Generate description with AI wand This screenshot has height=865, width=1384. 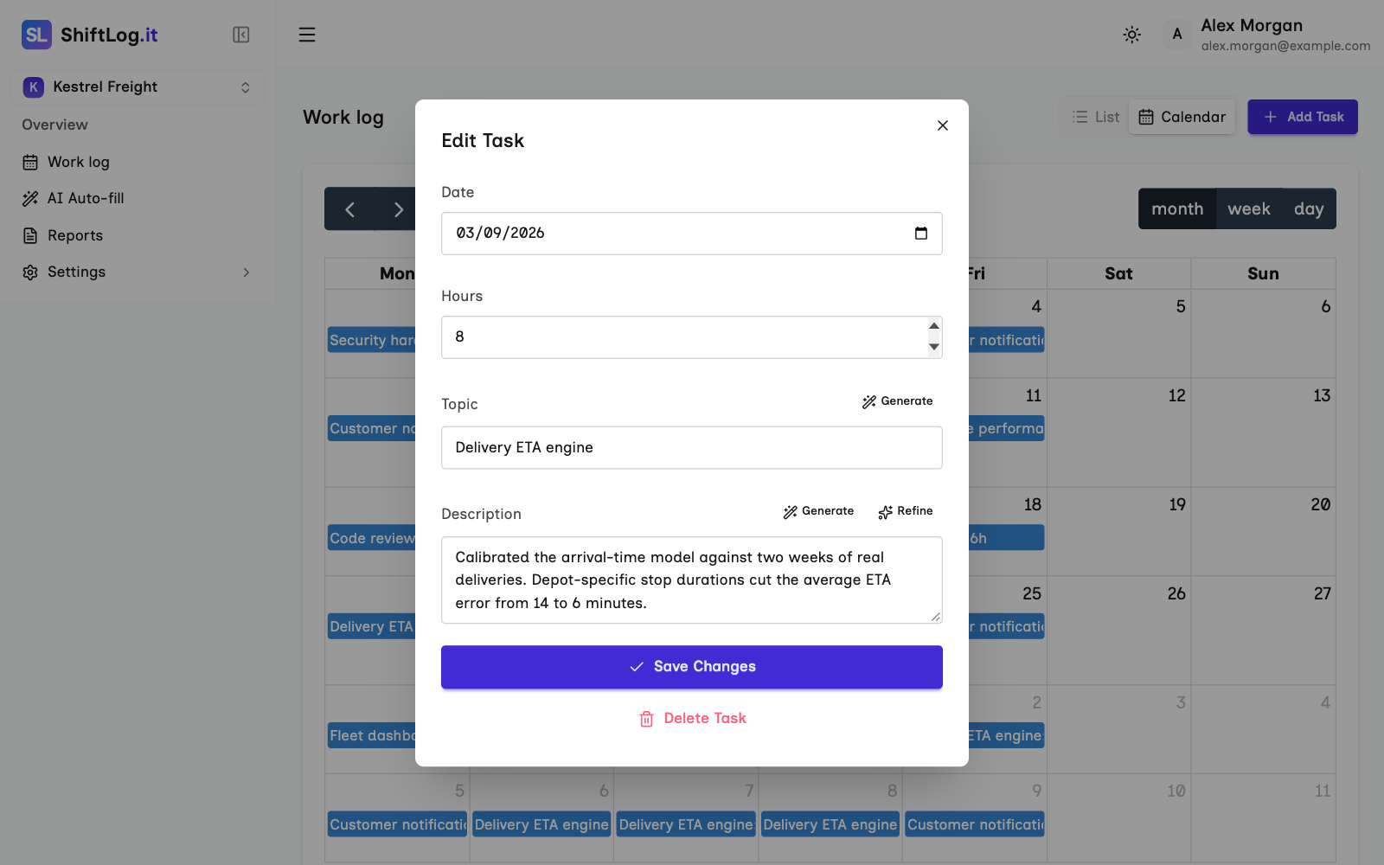click(818, 511)
